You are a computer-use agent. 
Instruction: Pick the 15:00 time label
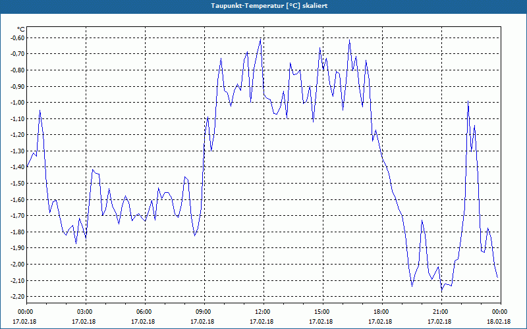tap(321, 312)
